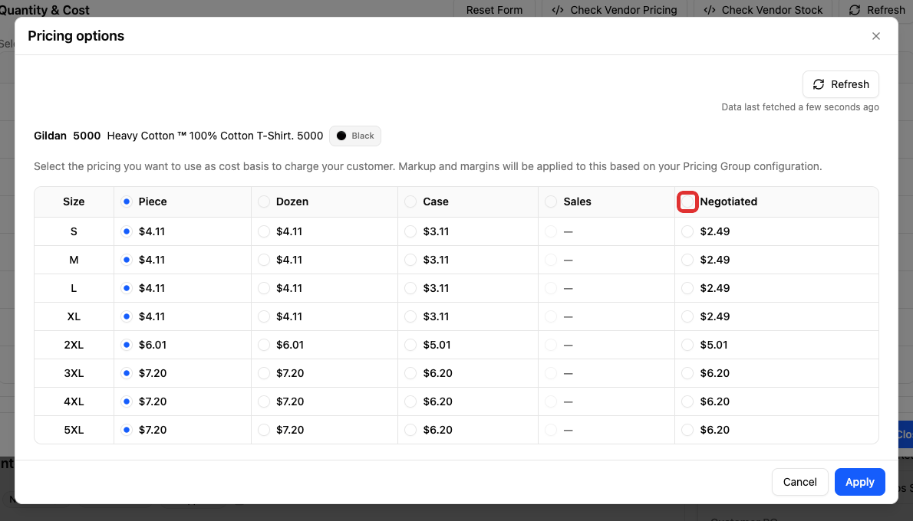Image resolution: width=913 pixels, height=521 pixels.
Task: Choose Dozen price for size XL
Action: pyautogui.click(x=264, y=317)
